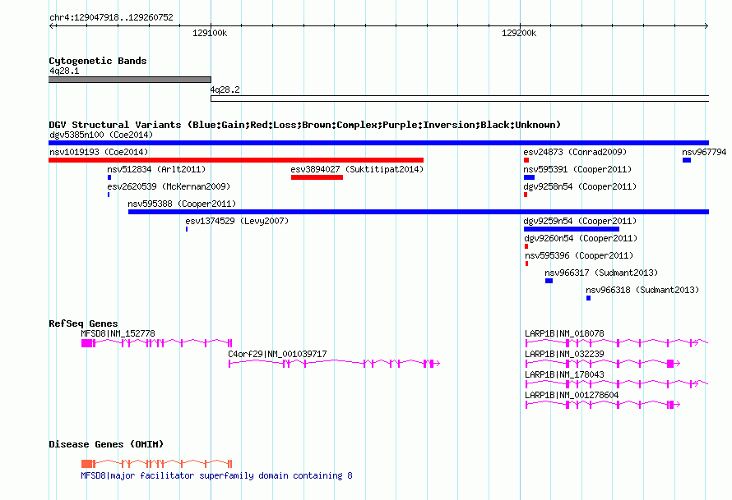Image resolution: width=732 pixels, height=500 pixels.
Task: Select the nsv595388 (Cooper2011) blue gain bar
Action: tap(419, 212)
